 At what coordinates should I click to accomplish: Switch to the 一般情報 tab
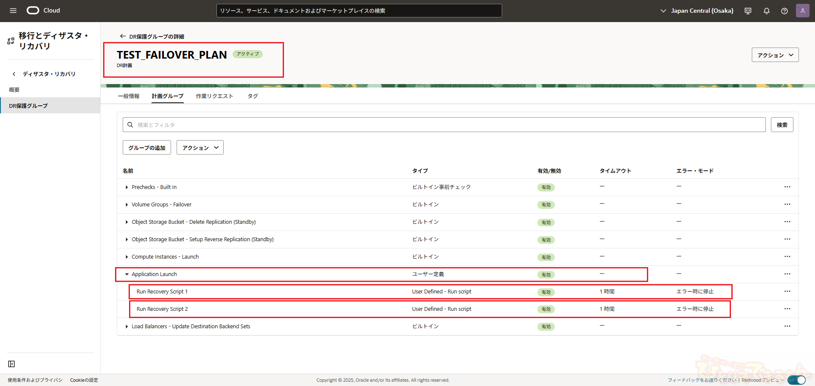(129, 96)
